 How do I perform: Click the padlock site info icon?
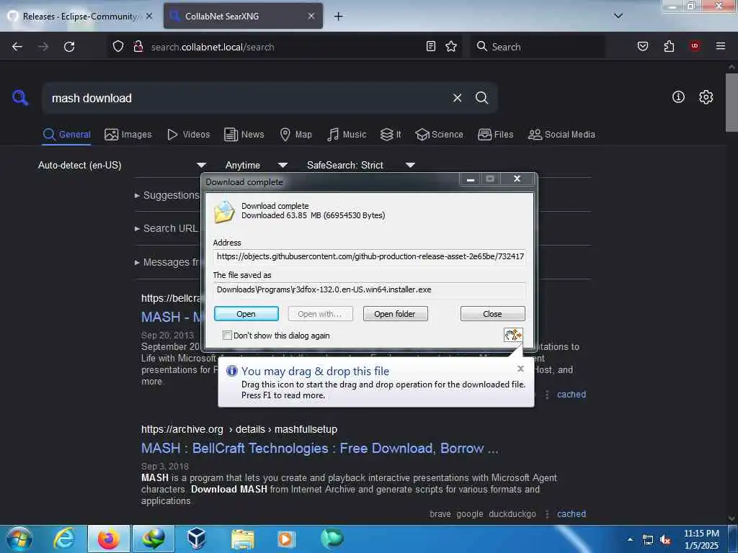[138, 47]
